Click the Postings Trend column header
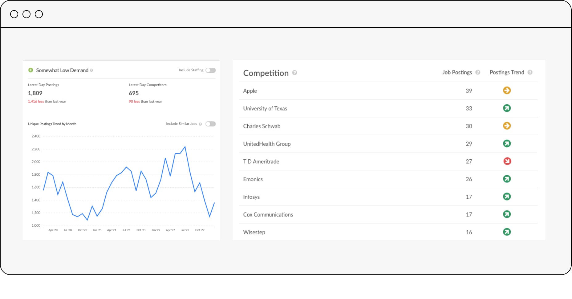The height and width of the screenshot is (299, 572). (507, 72)
